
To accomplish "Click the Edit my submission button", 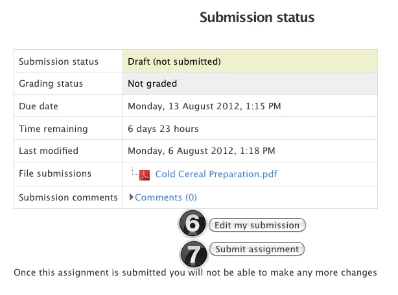I will point(257,225).
